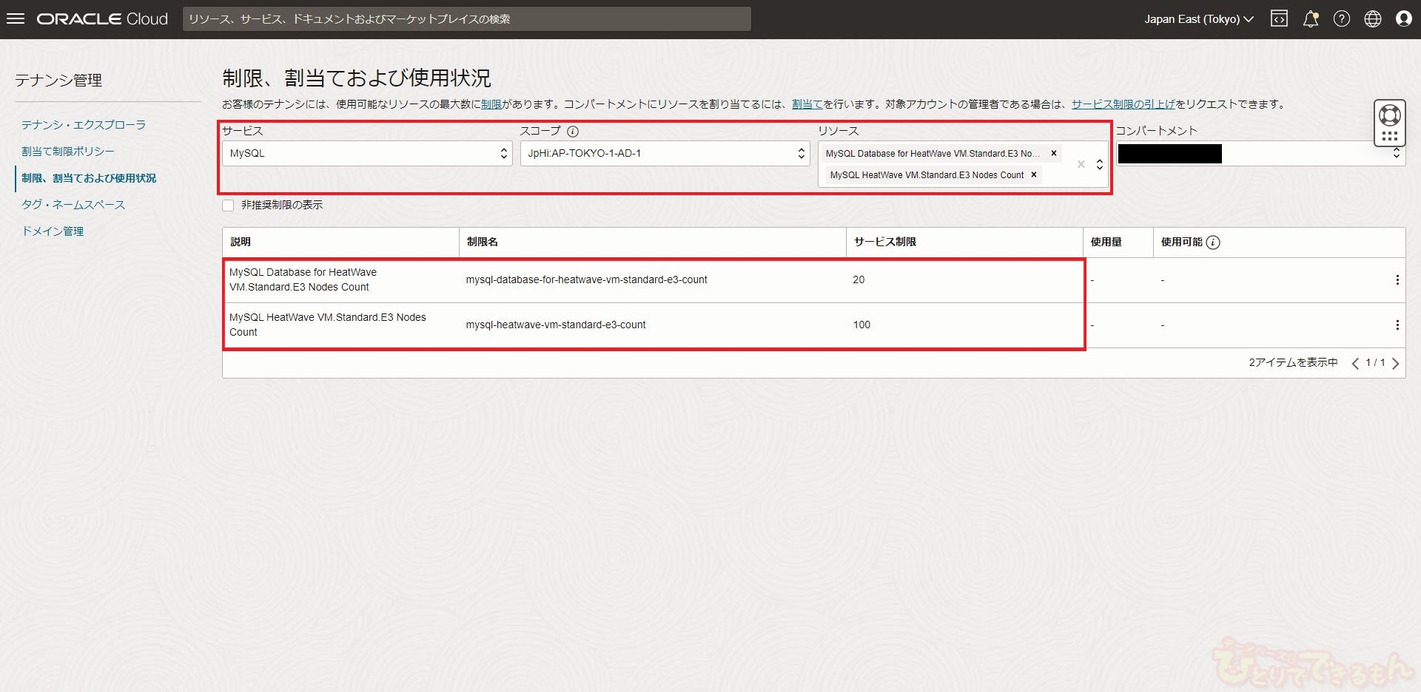1421x692 pixels.
Task: Click the info icon beside 使用可能 column
Action: tap(1213, 242)
